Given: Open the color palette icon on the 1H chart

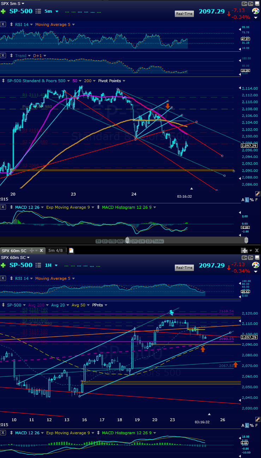Looking at the screenshot, I should (x=256, y=266).
